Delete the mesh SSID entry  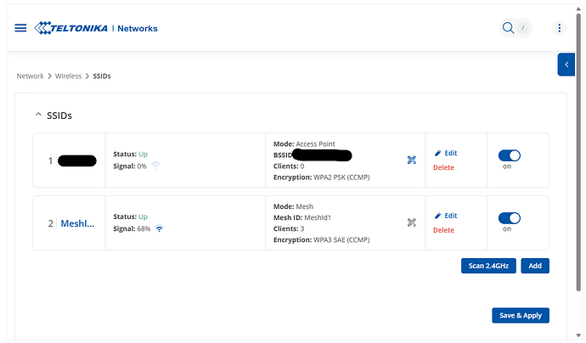coord(443,230)
